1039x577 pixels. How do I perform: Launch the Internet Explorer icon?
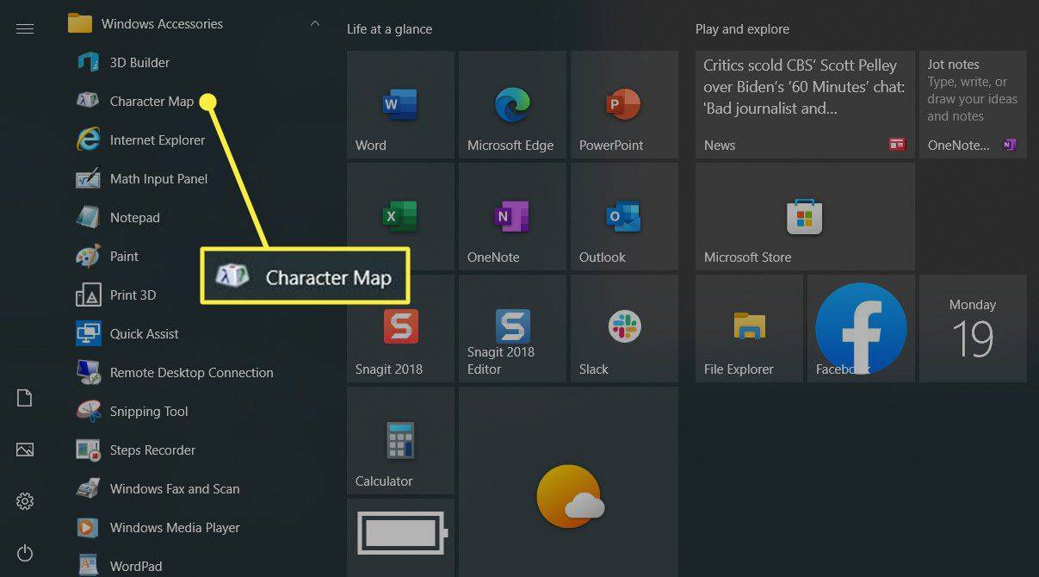point(89,140)
